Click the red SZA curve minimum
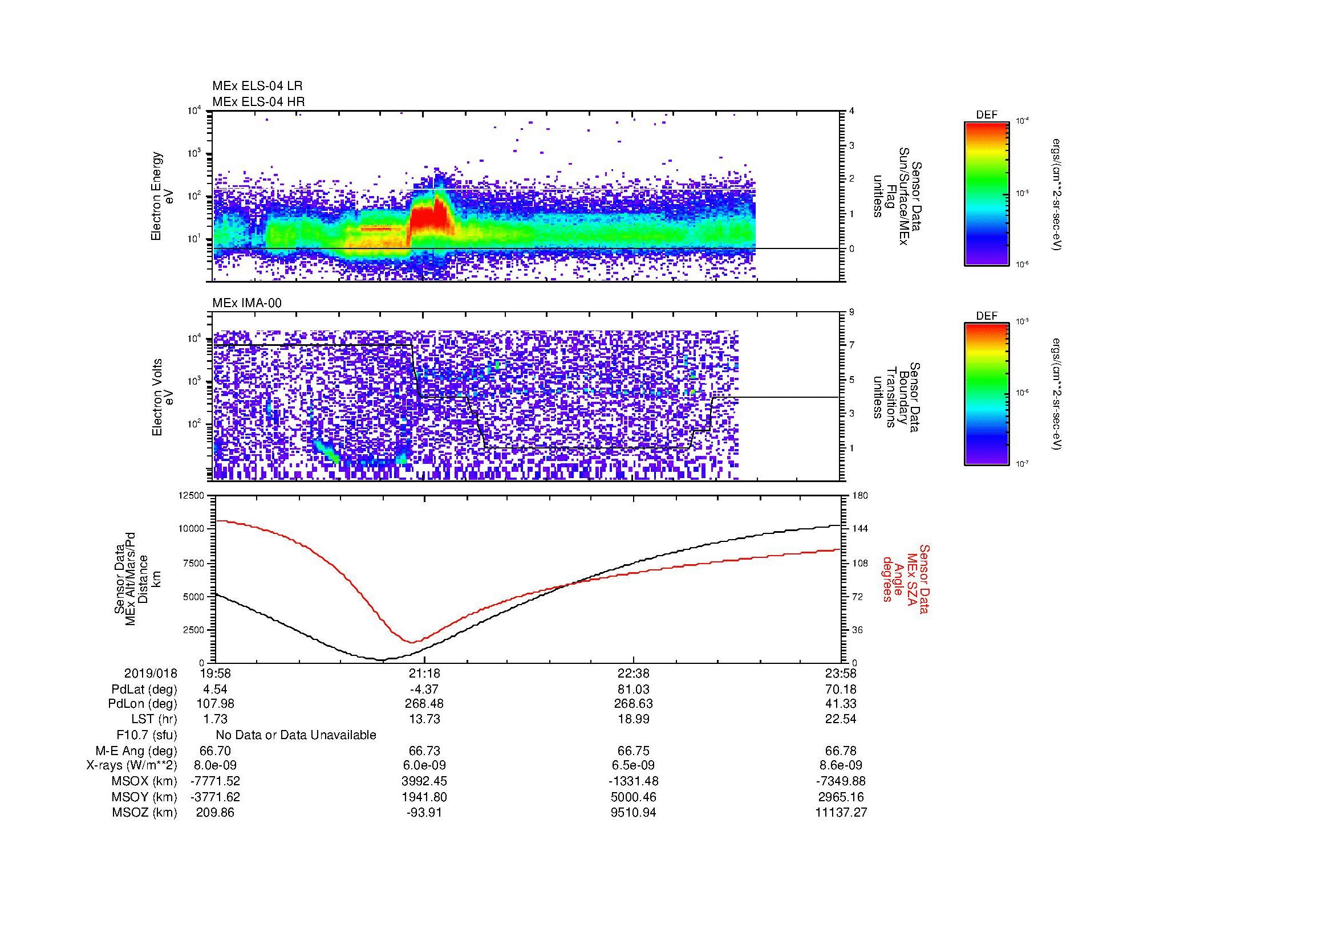This screenshot has width=1334, height=942. click(x=411, y=642)
